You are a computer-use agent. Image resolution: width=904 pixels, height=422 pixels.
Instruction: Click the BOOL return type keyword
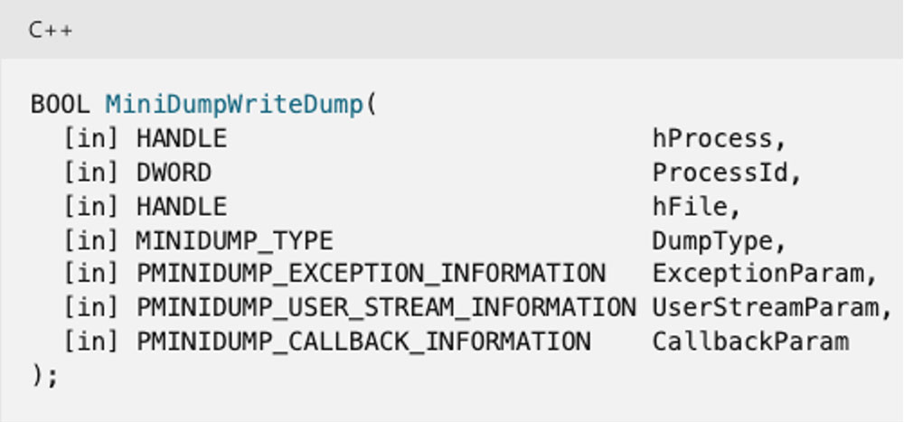tap(61, 104)
